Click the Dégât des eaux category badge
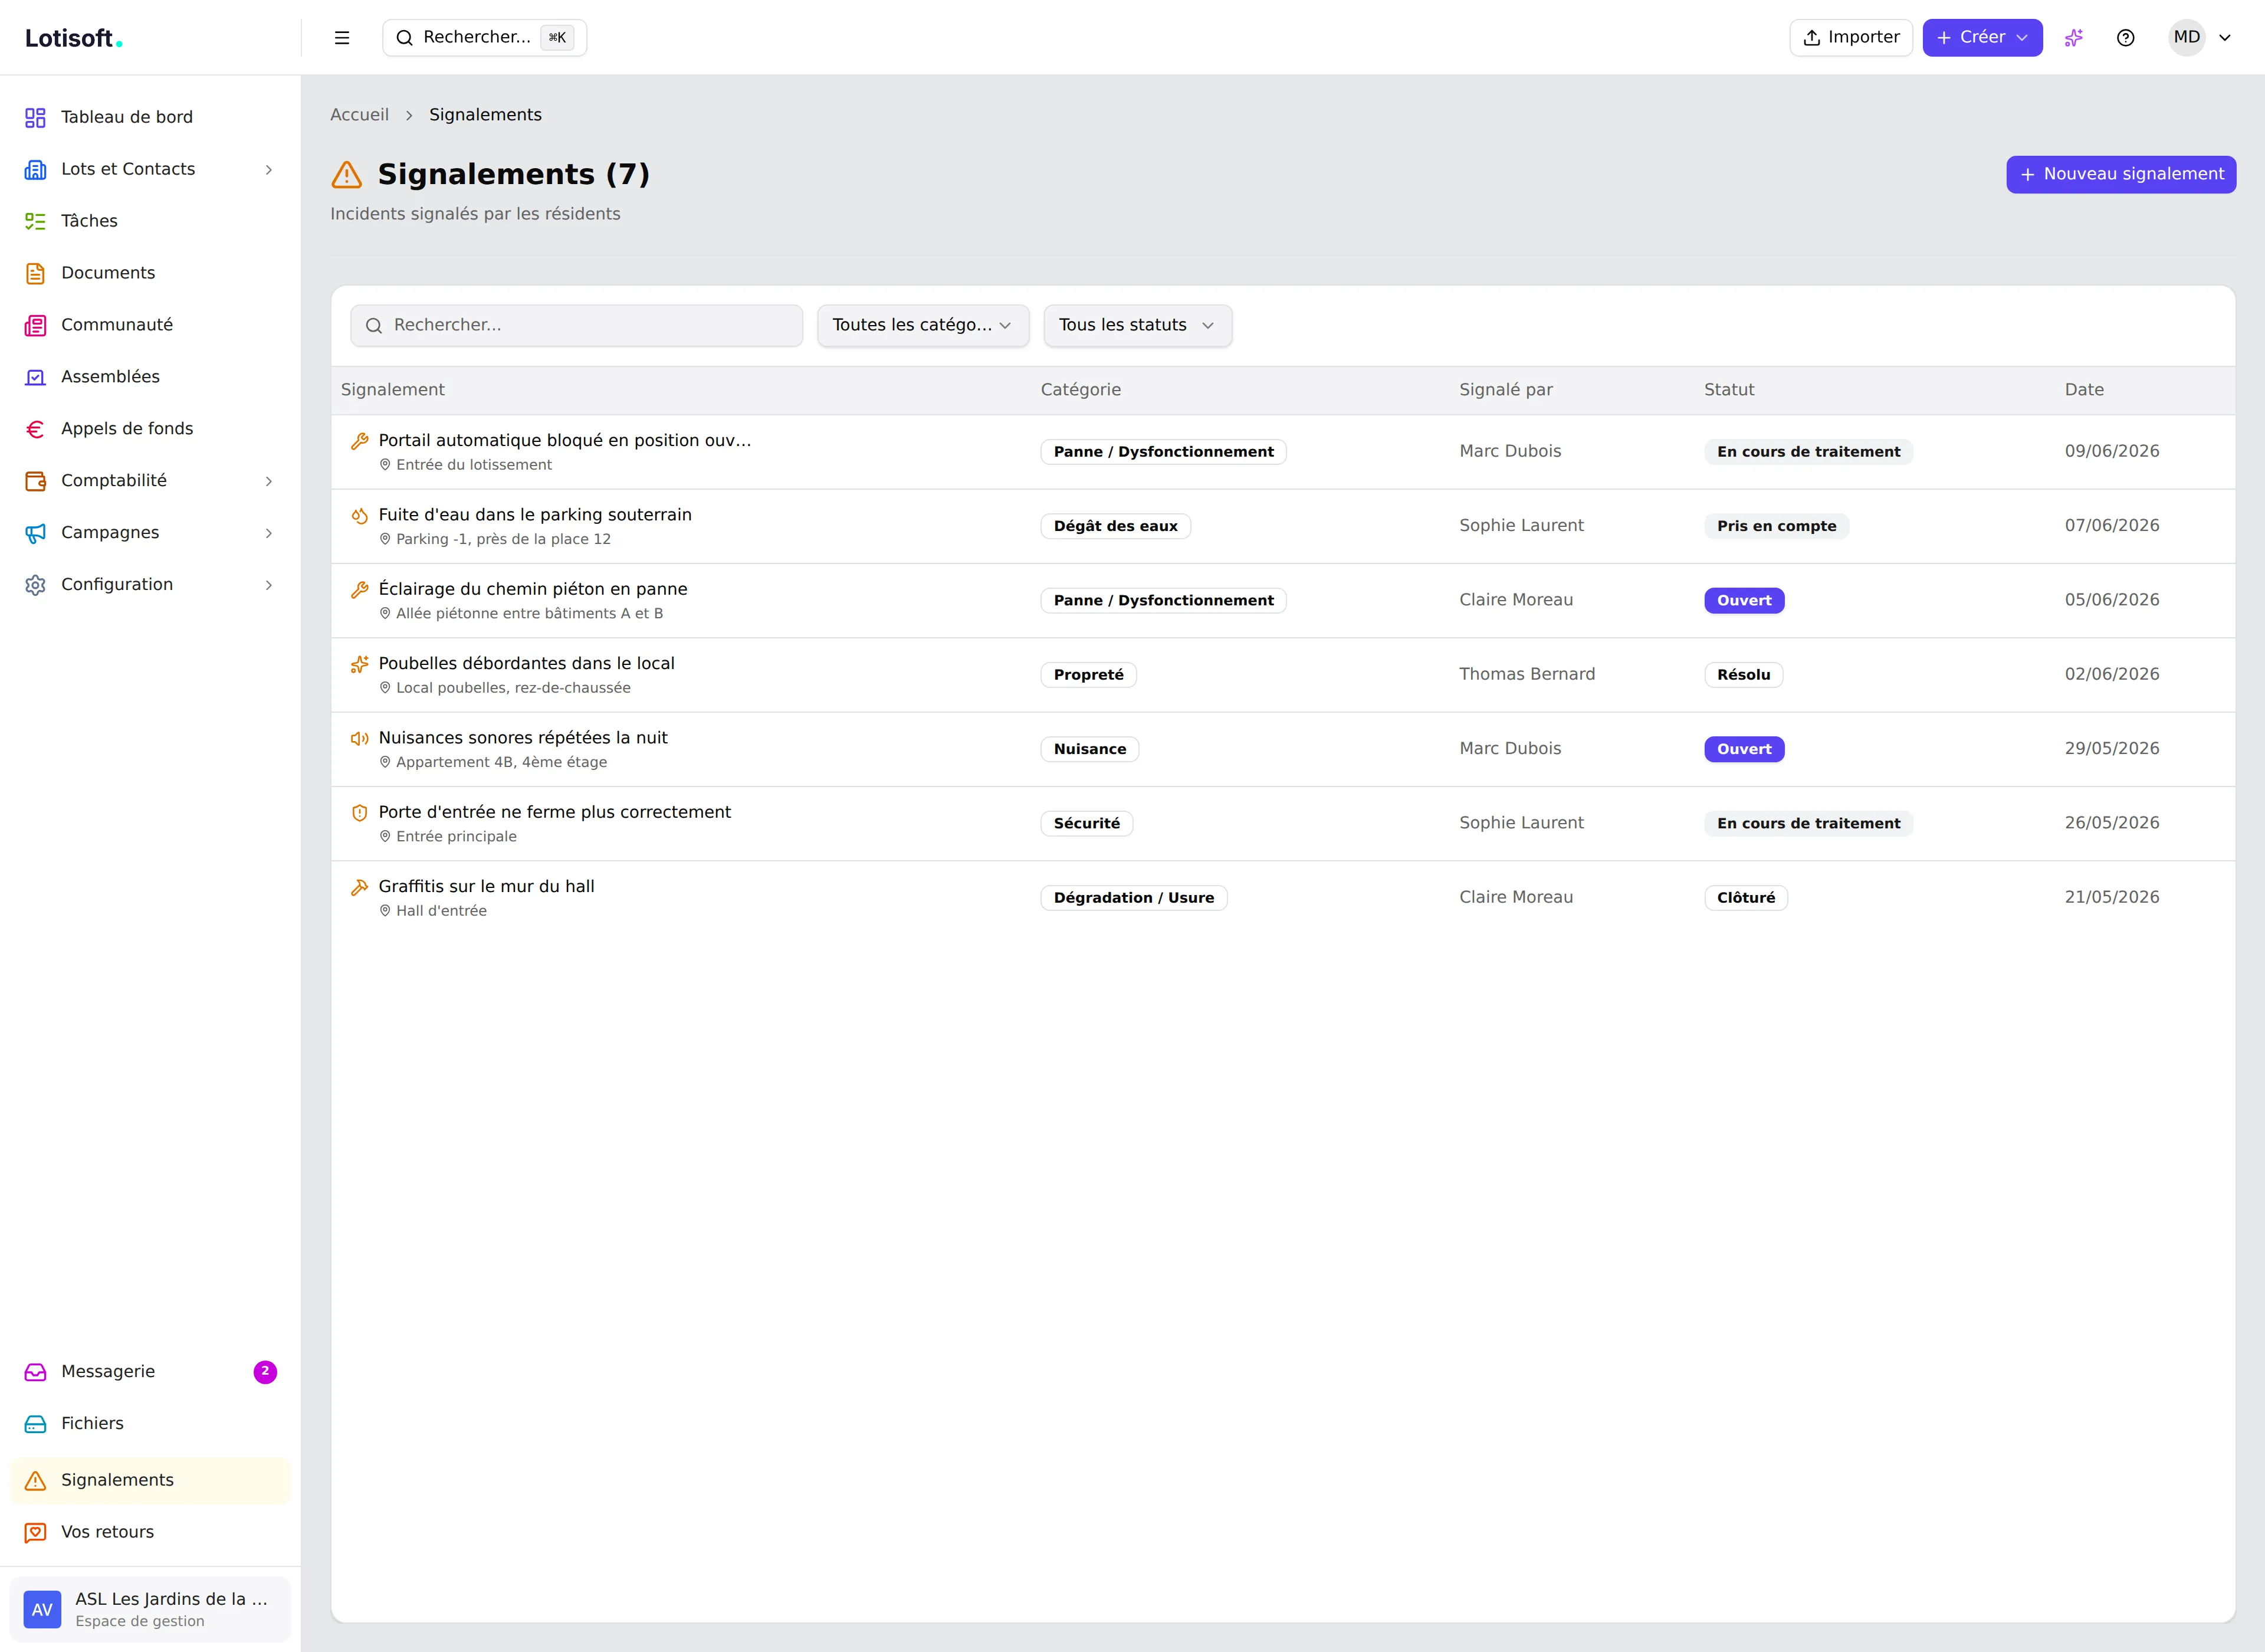The image size is (2265, 1652). (x=1115, y=527)
